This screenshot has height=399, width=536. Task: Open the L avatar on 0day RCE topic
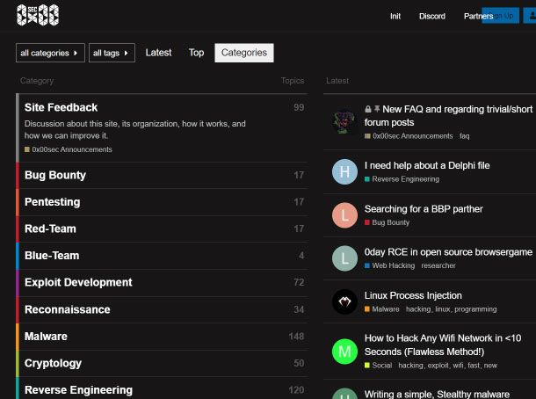[344, 258]
